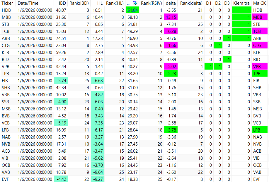Screen dimensions: 269x182
Task: Click the blue sort arrow icon in the header
Action: click(135, 3)
